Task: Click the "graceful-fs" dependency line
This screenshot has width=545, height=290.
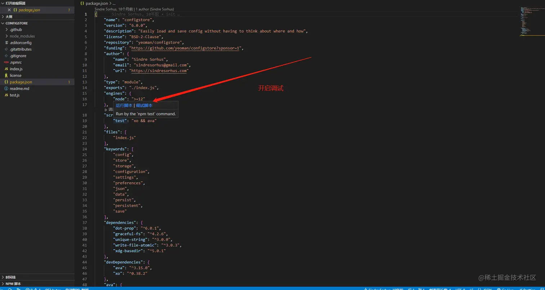Action: (141, 234)
